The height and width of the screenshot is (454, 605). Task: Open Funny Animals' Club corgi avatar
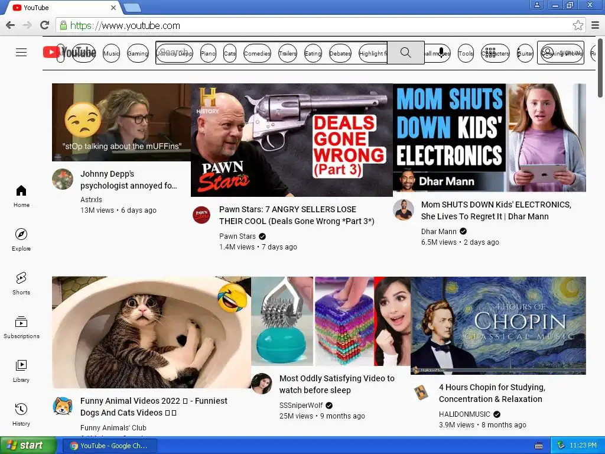click(63, 406)
